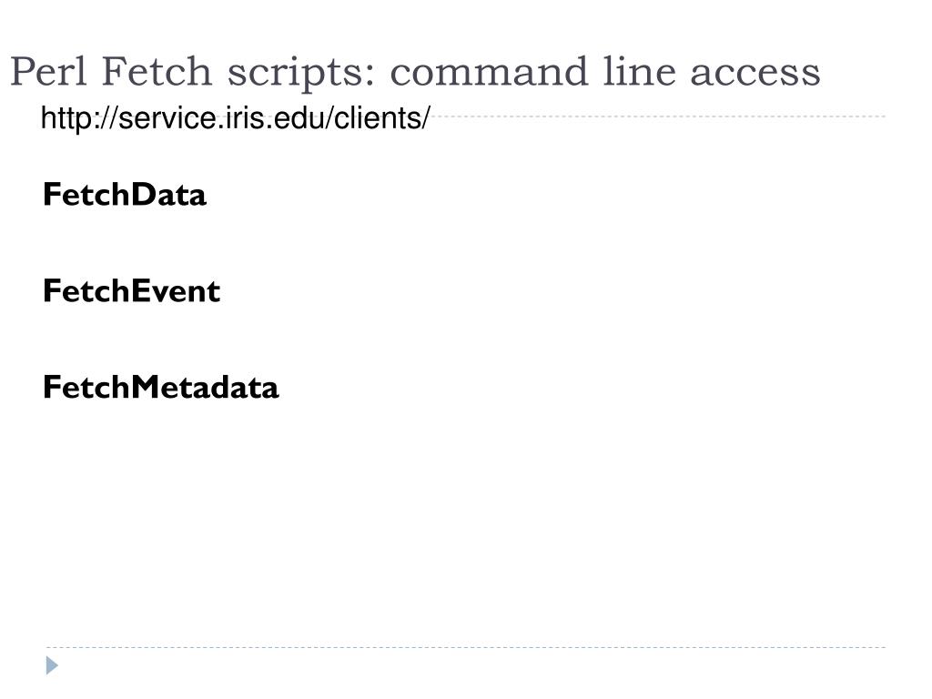Click 'Event' part of FetchEvent
Screen dimensions: 932x699
(176, 290)
